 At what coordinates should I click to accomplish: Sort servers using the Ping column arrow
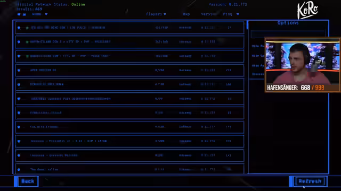(x=238, y=14)
